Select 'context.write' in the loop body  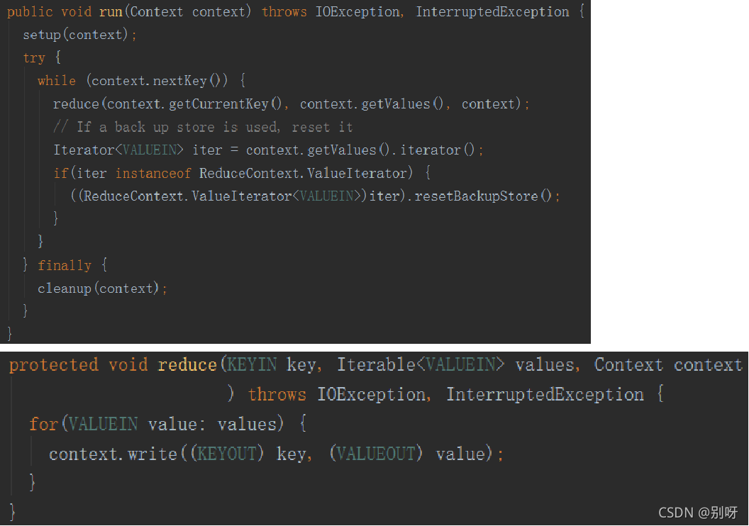(x=113, y=454)
